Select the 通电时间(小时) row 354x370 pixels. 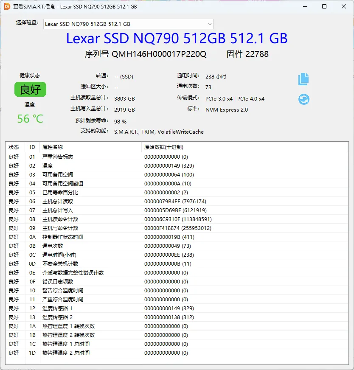pos(177,255)
